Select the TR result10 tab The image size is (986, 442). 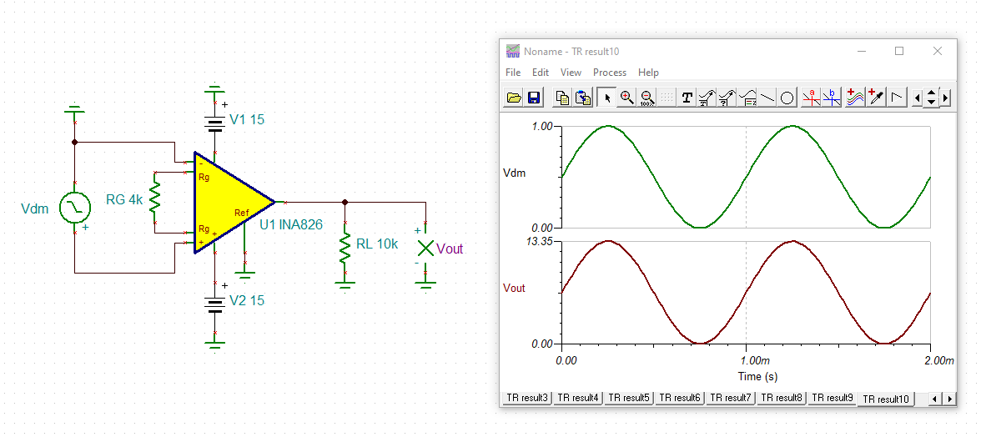(885, 399)
